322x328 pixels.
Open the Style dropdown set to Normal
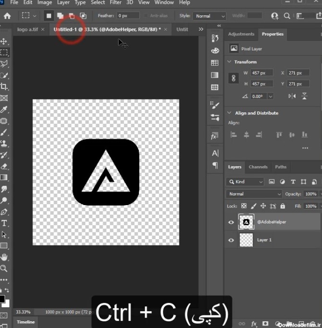pos(210,16)
